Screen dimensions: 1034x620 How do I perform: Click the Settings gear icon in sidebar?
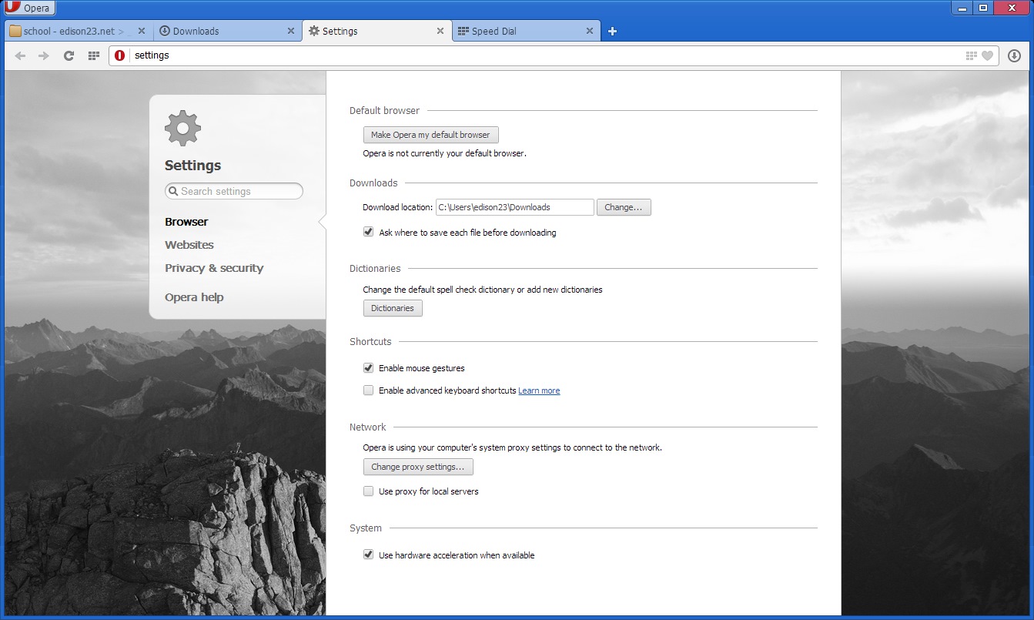point(182,128)
